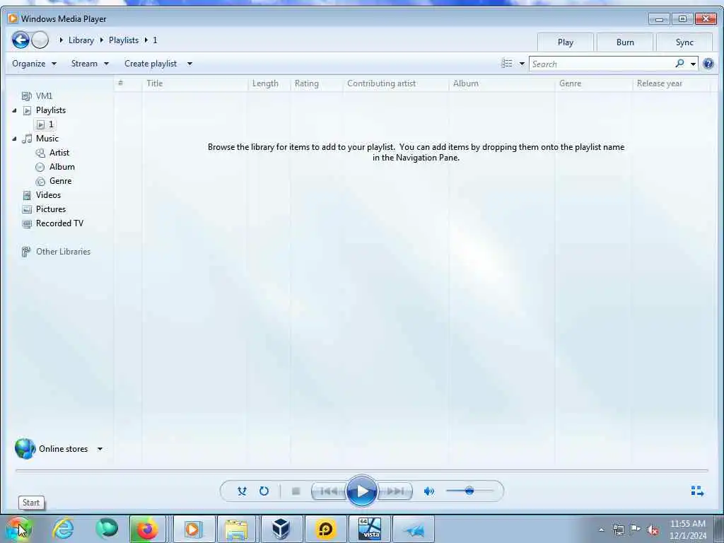Go back with the blue back arrow
Viewport: 724px width, 543px height.
pos(21,40)
